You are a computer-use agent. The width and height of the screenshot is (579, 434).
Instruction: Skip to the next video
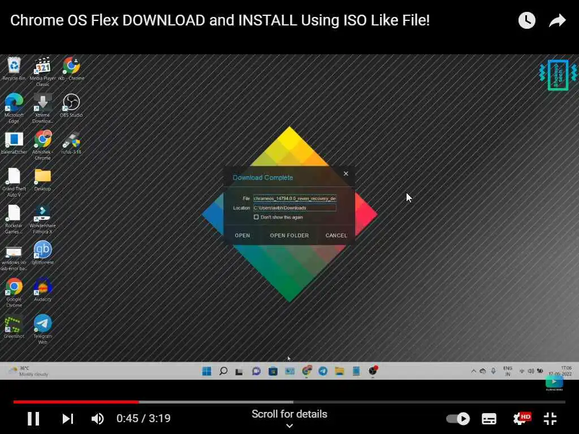click(x=68, y=419)
